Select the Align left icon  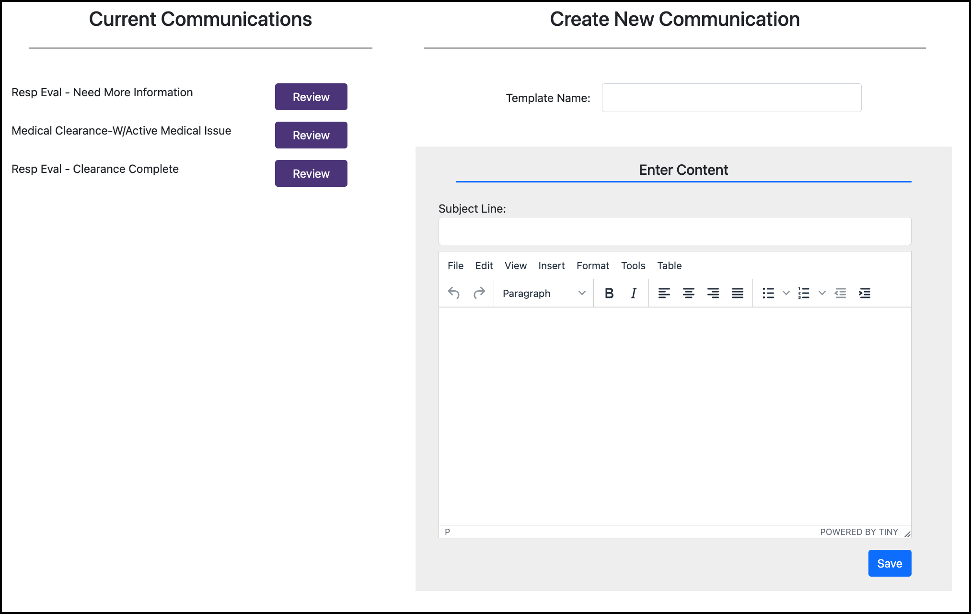pyautogui.click(x=664, y=293)
